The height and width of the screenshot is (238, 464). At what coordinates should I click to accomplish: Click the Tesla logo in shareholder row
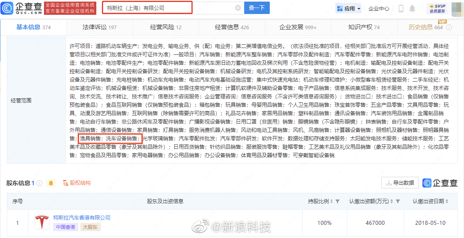click(42, 223)
